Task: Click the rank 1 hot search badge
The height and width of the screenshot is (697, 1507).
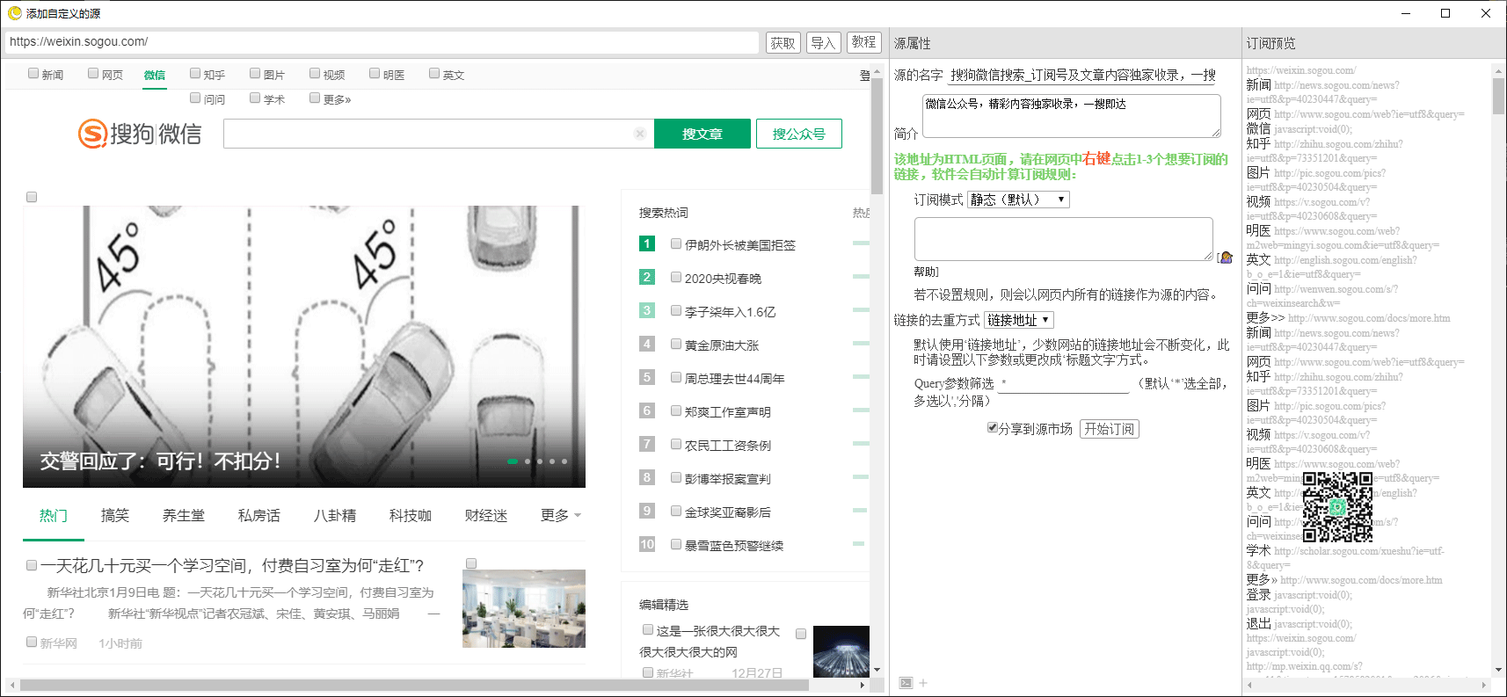Action: point(647,243)
